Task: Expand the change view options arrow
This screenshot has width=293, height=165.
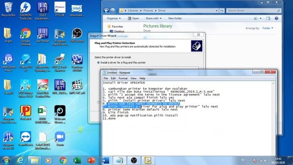Action: 260,18
